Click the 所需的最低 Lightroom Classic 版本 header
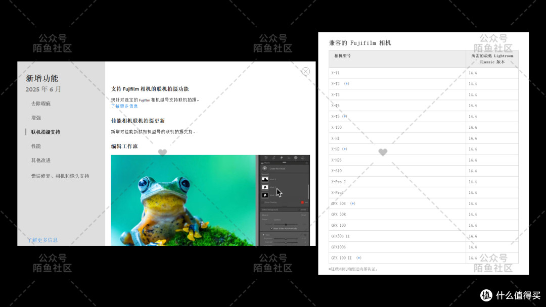 [492, 59]
